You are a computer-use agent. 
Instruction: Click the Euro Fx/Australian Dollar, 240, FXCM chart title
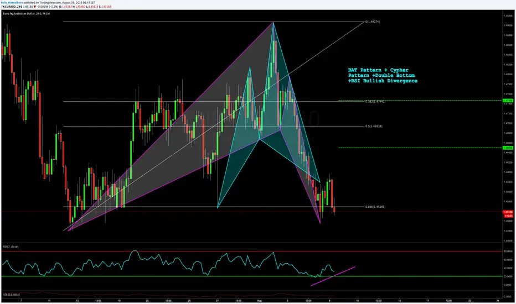point(27,13)
